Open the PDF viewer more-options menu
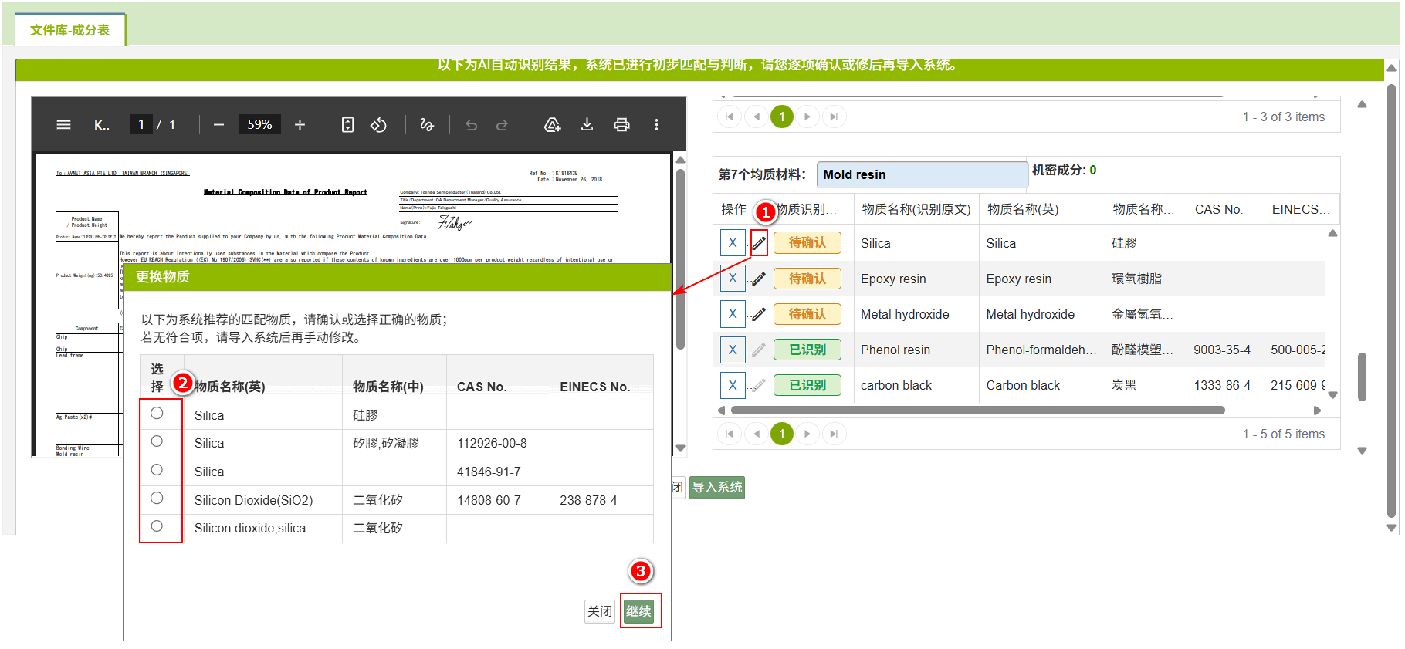This screenshot has height=649, width=1405. click(x=657, y=125)
